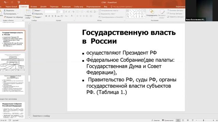Click Преобразовать в SmartArt button
218x122 pixels.
[111, 17]
